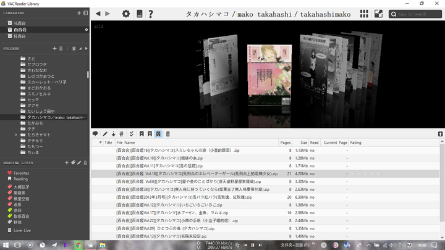This screenshot has width=445, height=250.
Task: Go back with the left arrow button
Action: click(x=98, y=14)
